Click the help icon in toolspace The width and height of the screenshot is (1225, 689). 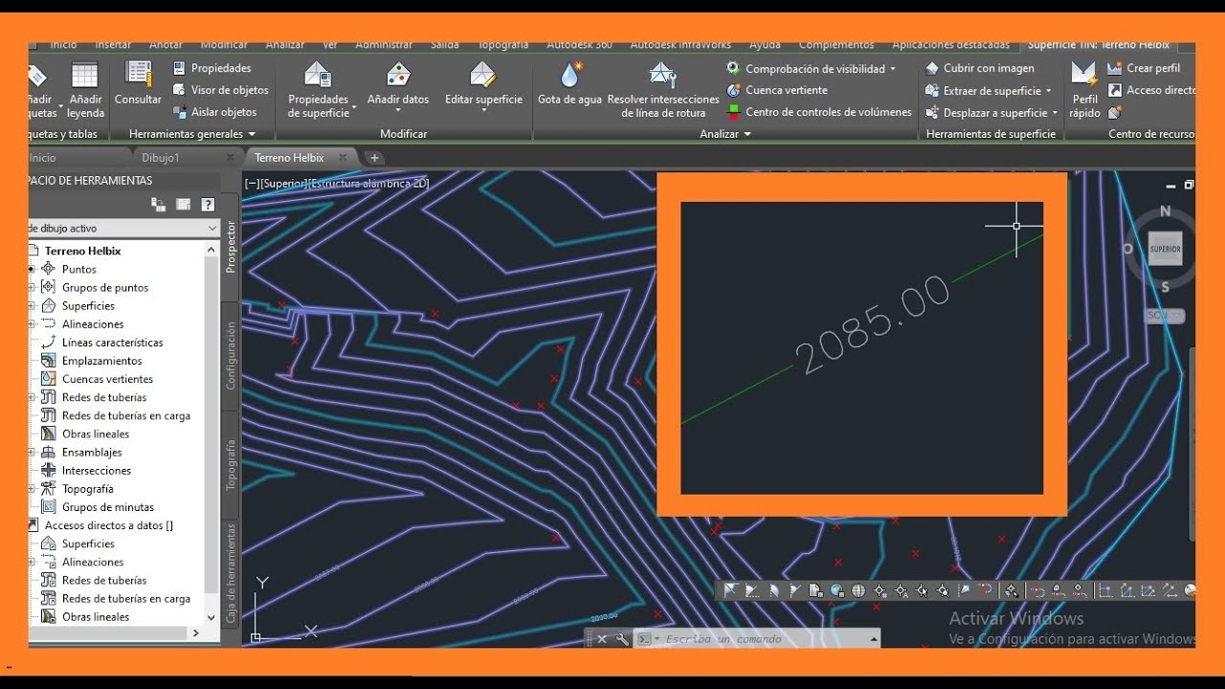coord(208,204)
